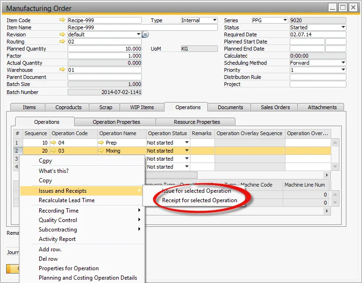Open the Scheduling Method dropdown
362x283 pixels.
click(343, 63)
